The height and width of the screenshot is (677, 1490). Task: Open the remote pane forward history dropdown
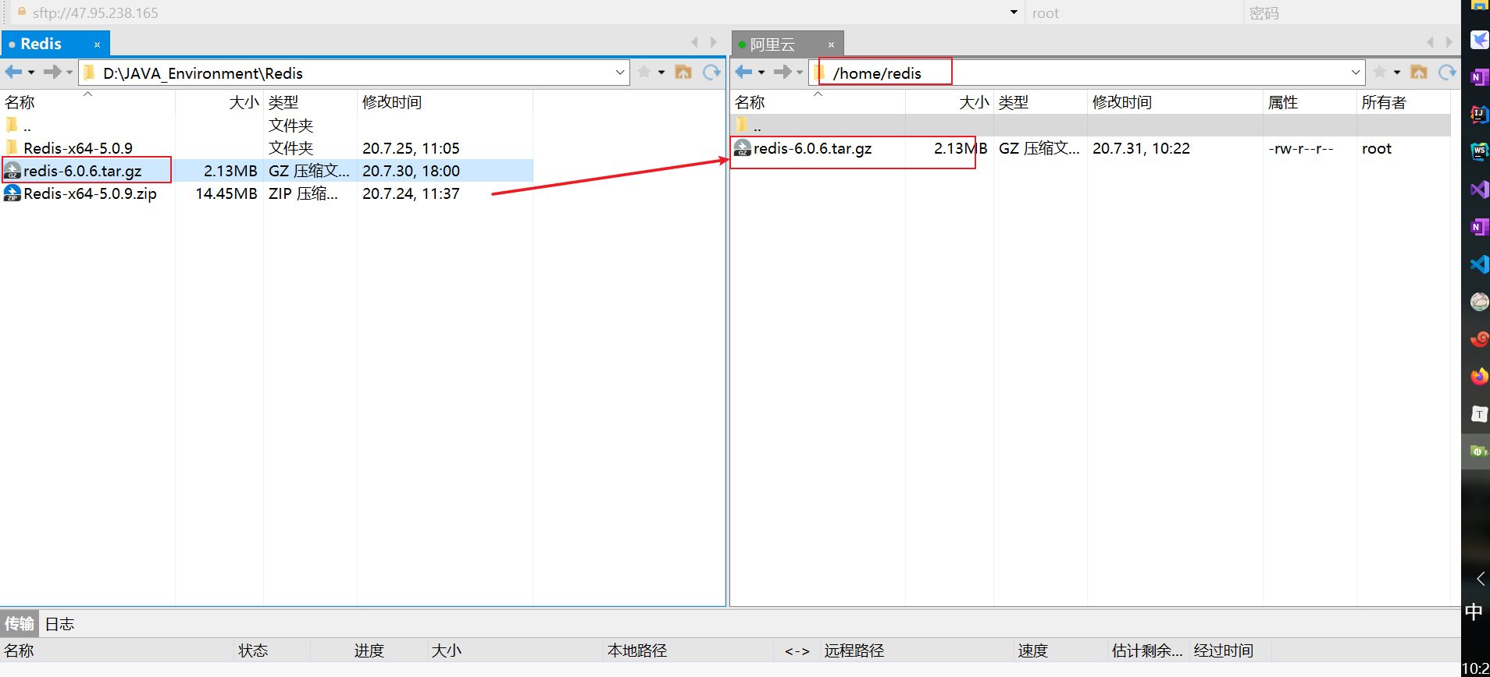(800, 73)
